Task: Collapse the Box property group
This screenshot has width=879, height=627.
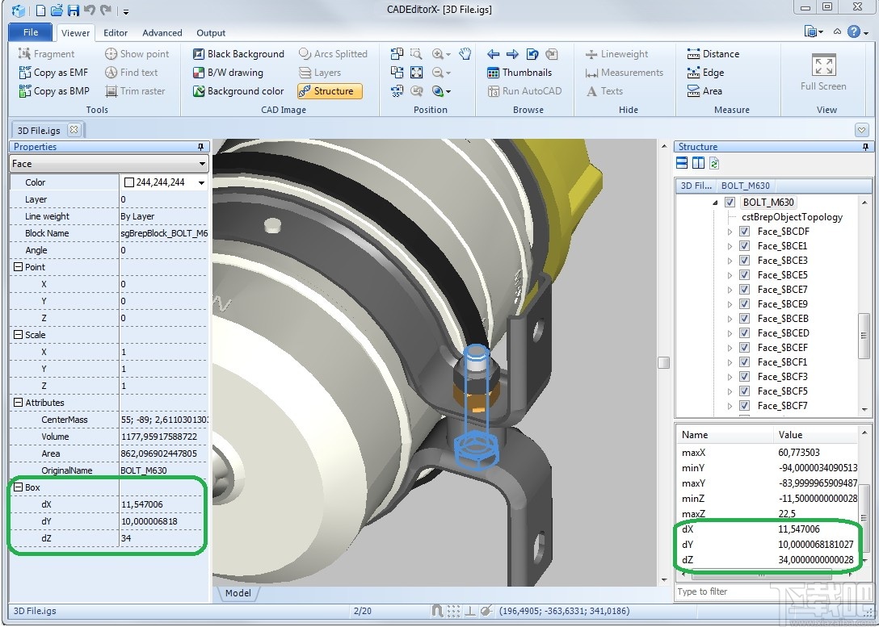Action: click(18, 487)
